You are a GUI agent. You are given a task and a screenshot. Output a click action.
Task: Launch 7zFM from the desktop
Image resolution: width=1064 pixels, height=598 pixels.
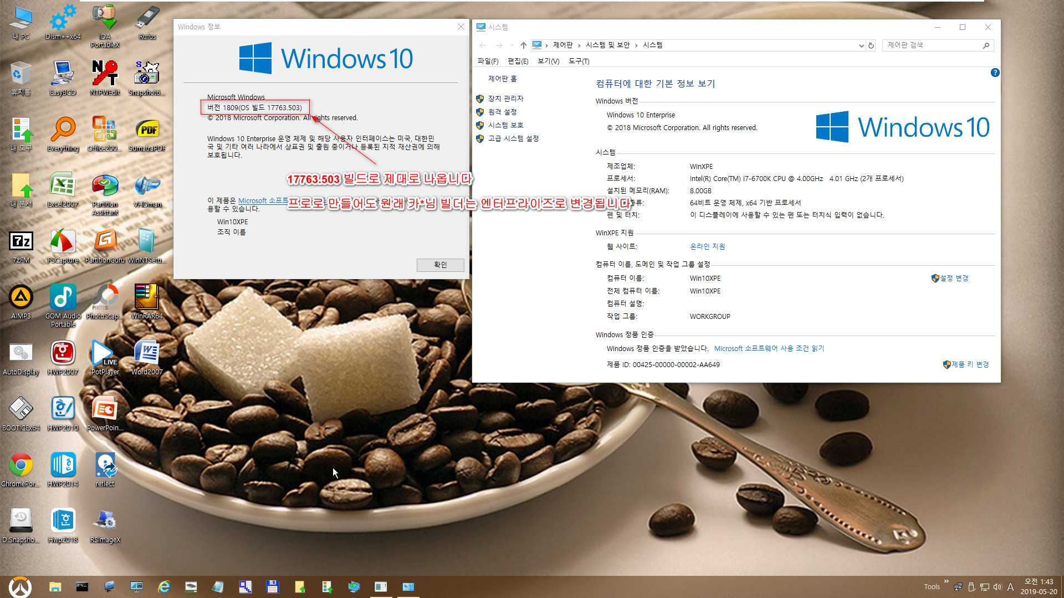click(x=21, y=246)
